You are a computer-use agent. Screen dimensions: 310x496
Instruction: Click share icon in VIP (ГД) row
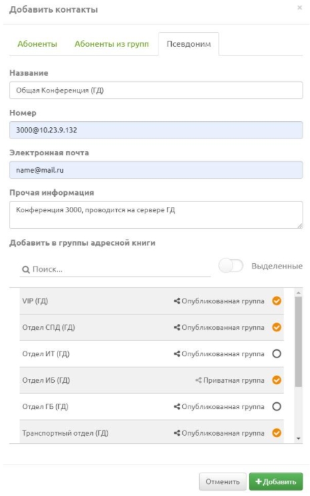click(x=177, y=301)
